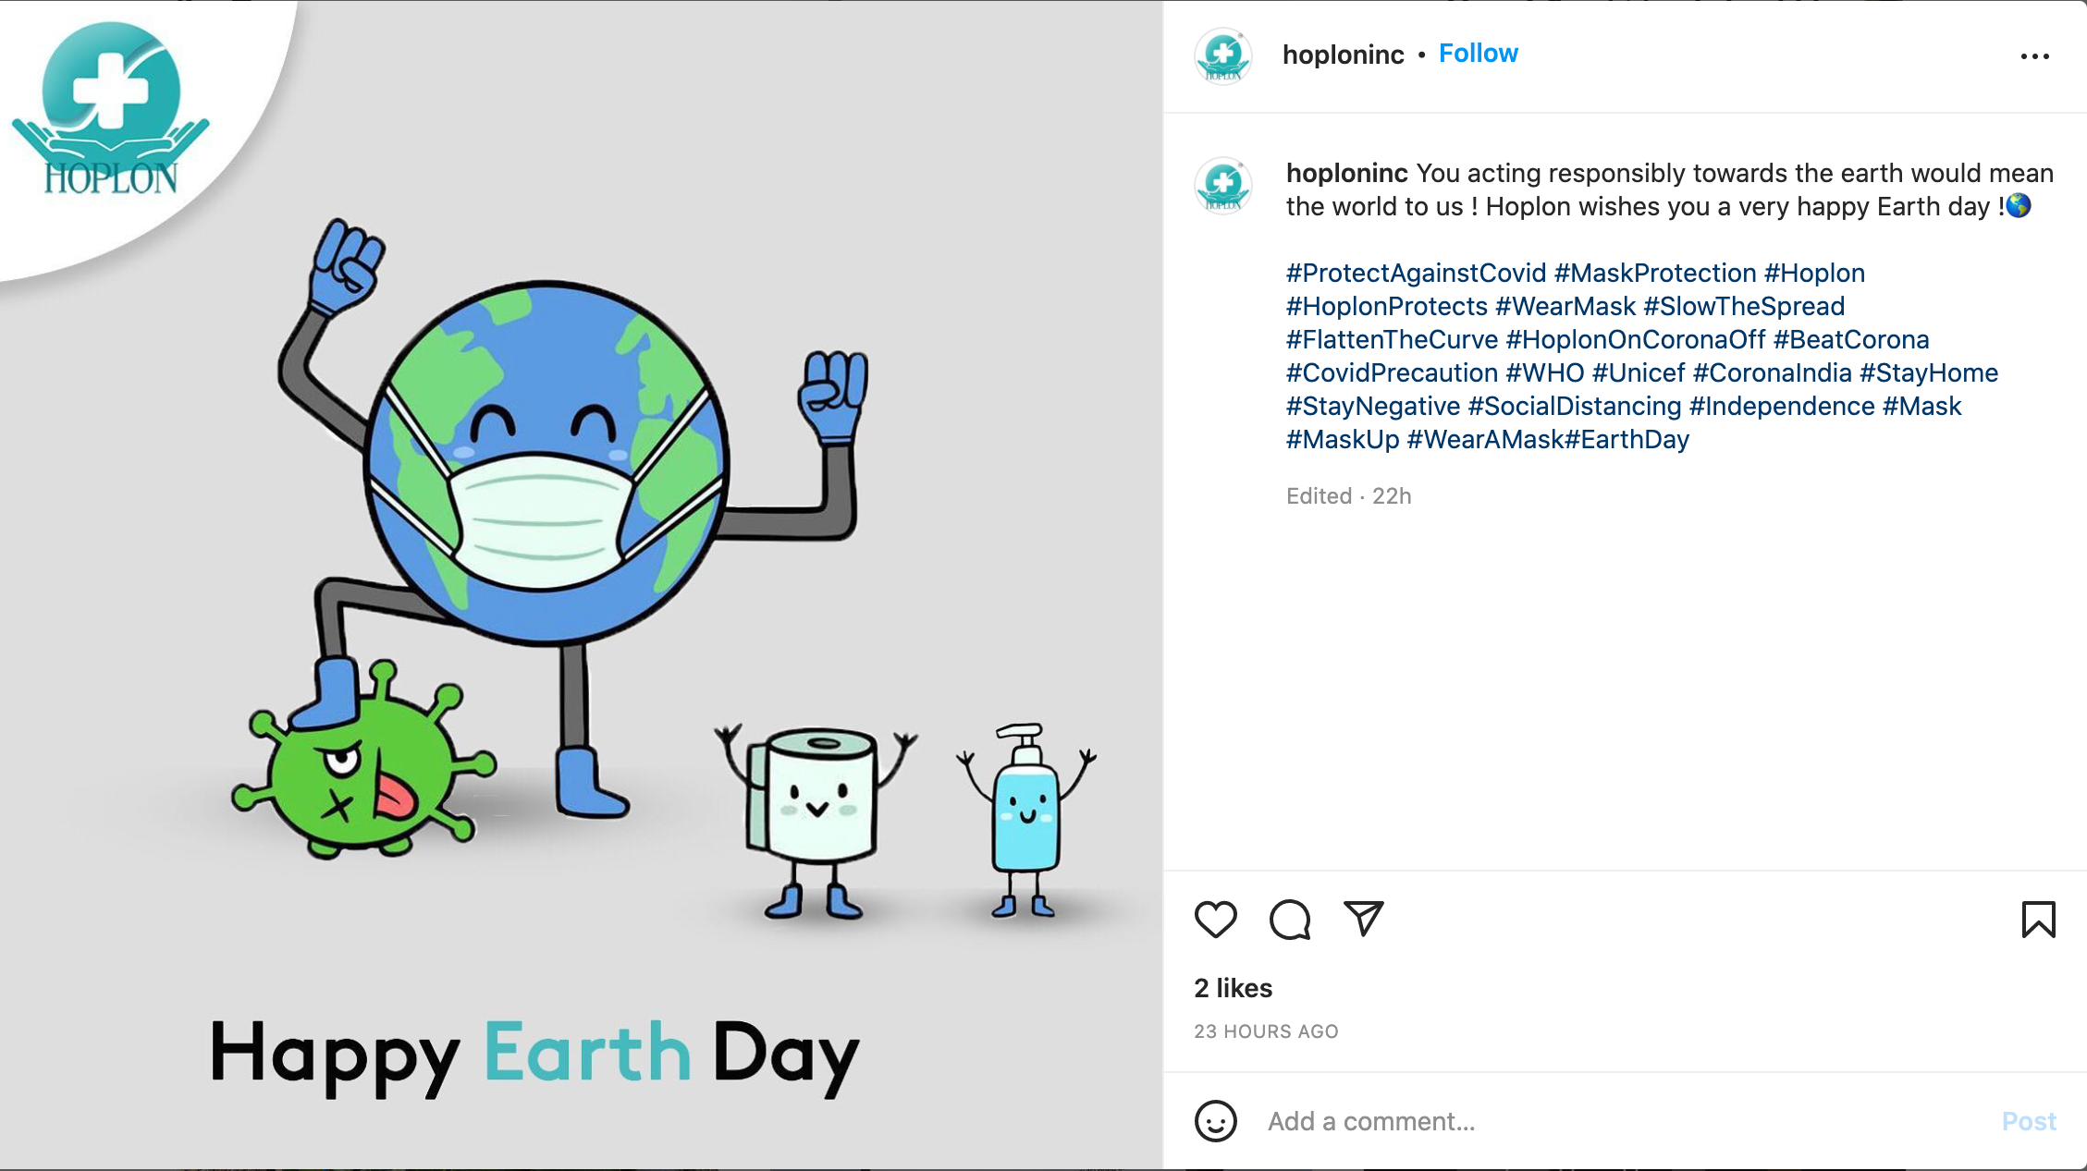Open the three-dot more options menu
2087x1171 pixels.
(x=2034, y=56)
